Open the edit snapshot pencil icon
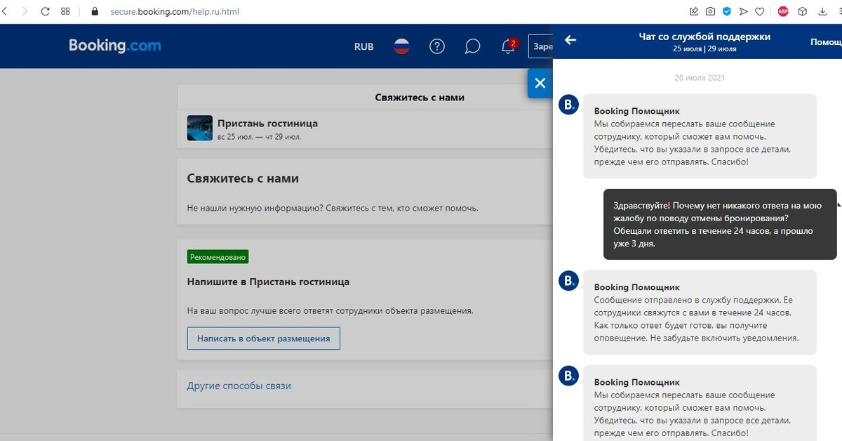This screenshot has width=842, height=441. 694,12
